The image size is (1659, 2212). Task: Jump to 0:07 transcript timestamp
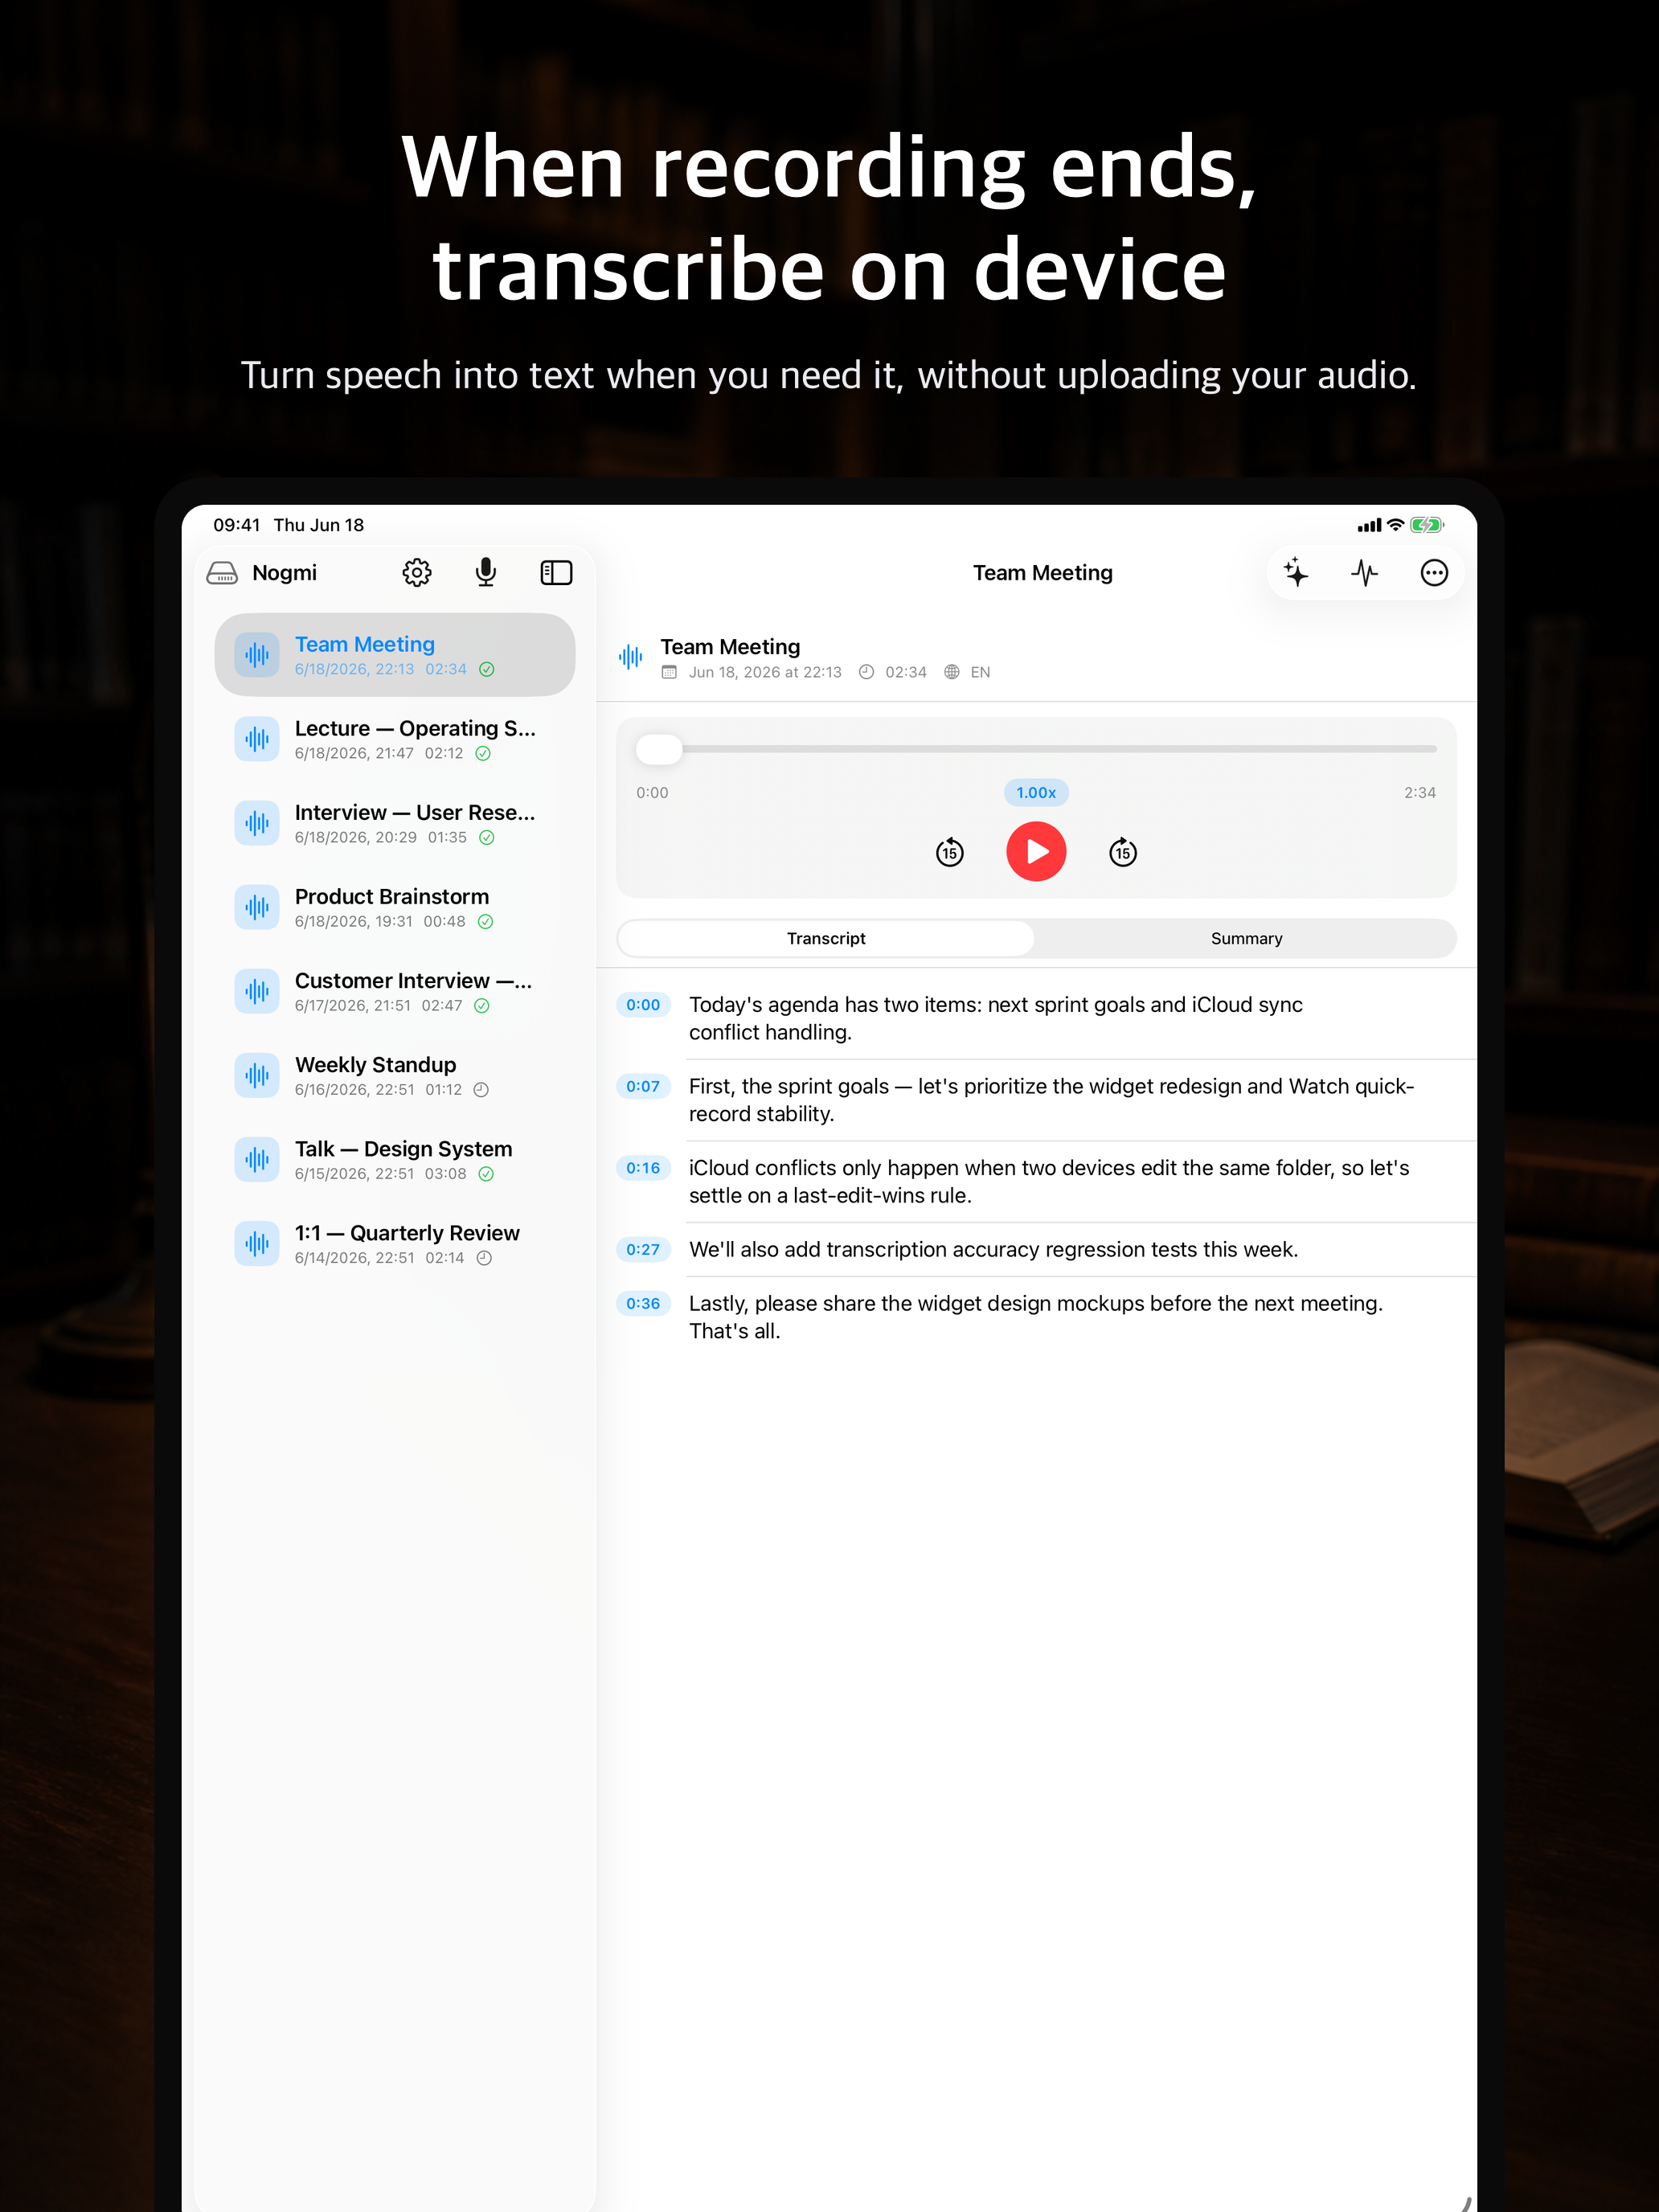[x=643, y=1087]
